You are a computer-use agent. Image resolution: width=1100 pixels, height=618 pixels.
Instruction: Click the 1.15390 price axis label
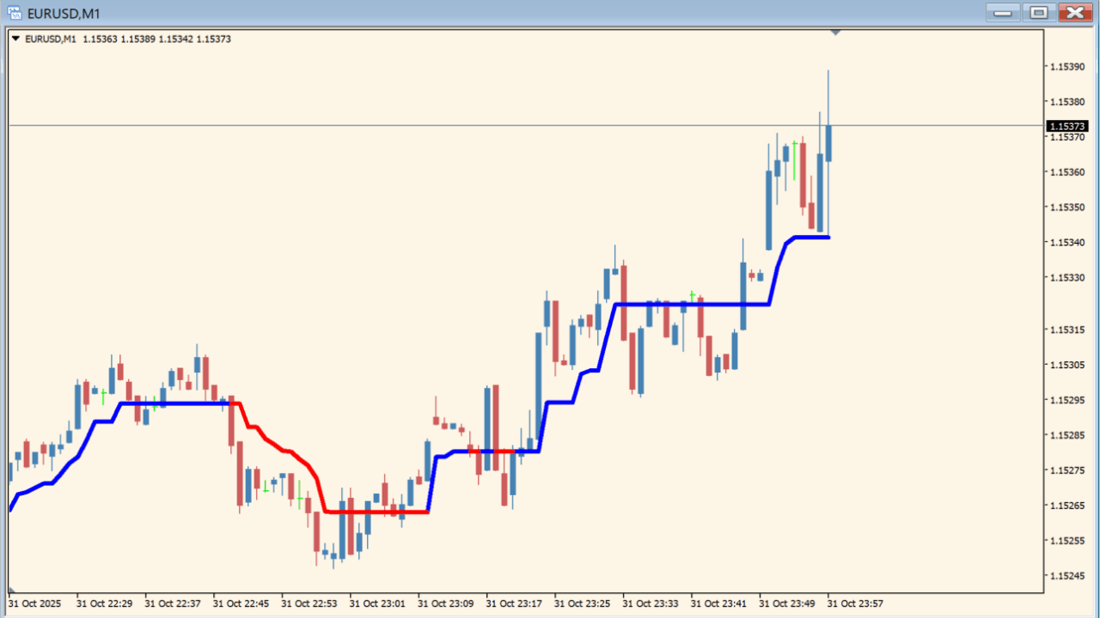click(1066, 67)
